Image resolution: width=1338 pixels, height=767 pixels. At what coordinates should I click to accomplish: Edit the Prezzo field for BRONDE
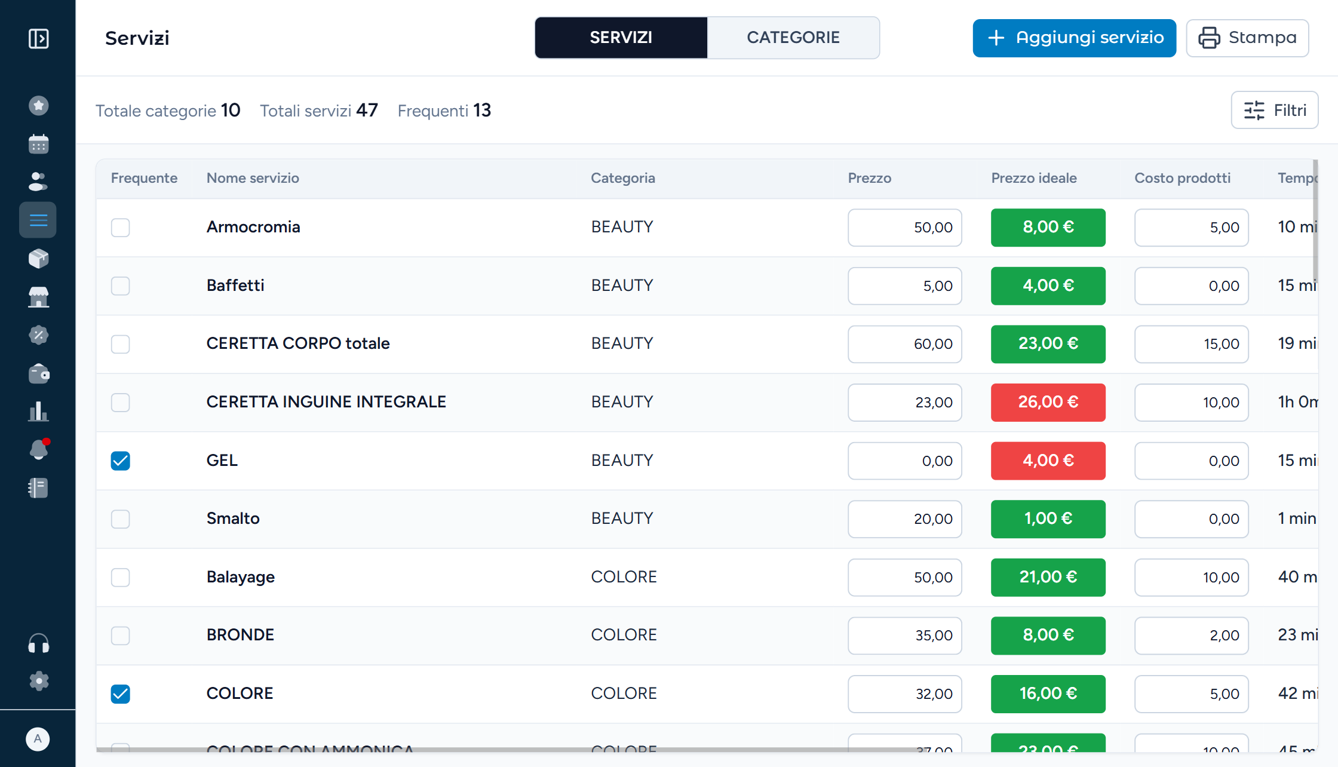[904, 635]
